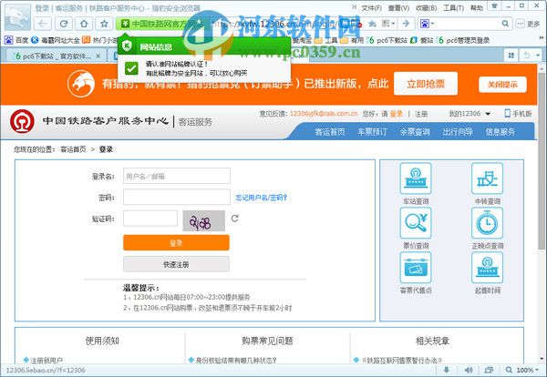
Task: Expand the restore closed tabs dropdown arrow
Action: point(538,56)
